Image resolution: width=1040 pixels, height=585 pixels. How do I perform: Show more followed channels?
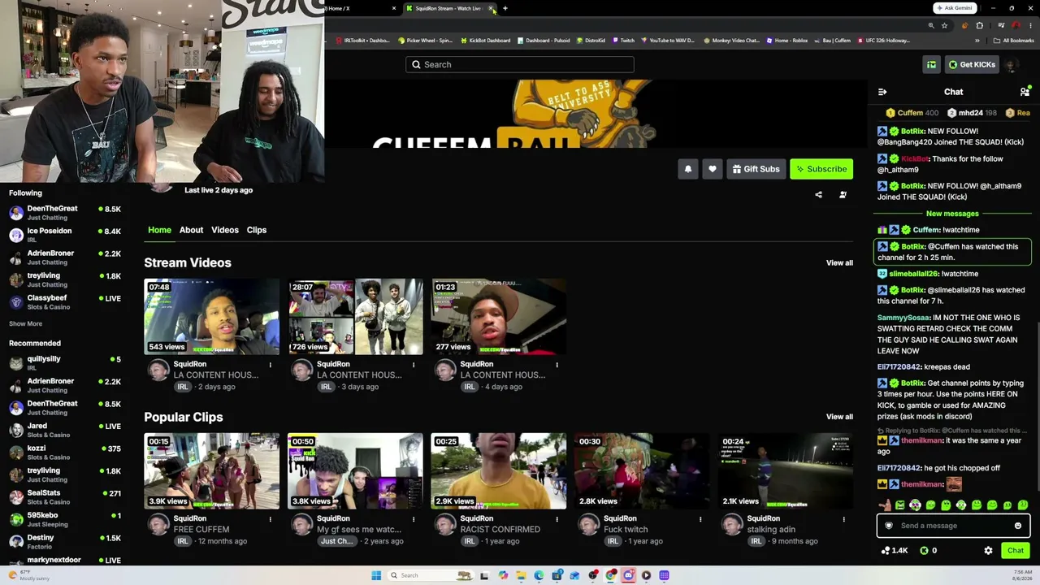[25, 323]
